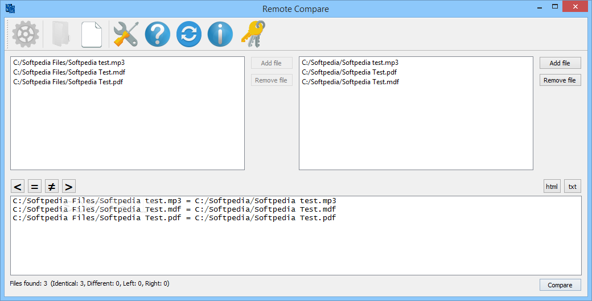The image size is (592, 301).
Task: Click the Compare button
Action: (560, 285)
